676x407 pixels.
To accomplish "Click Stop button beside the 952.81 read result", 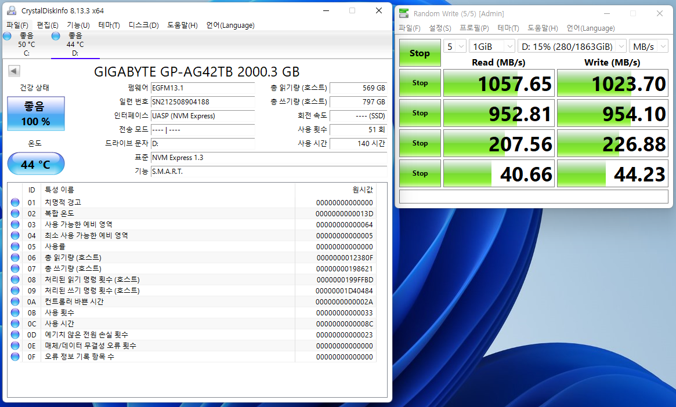I will 420,113.
